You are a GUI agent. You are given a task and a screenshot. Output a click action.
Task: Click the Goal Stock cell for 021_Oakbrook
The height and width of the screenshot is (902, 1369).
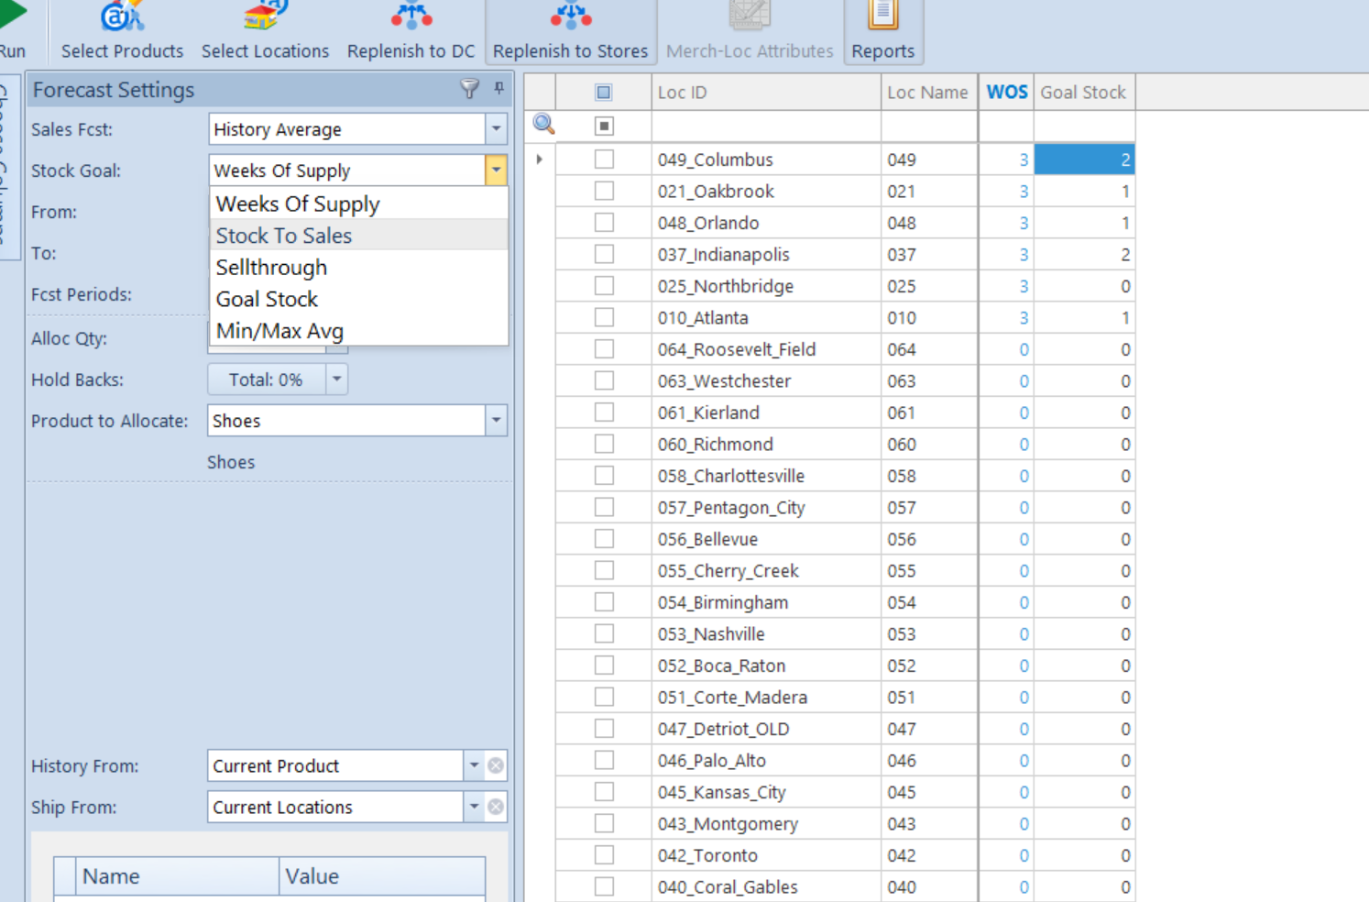coord(1085,192)
